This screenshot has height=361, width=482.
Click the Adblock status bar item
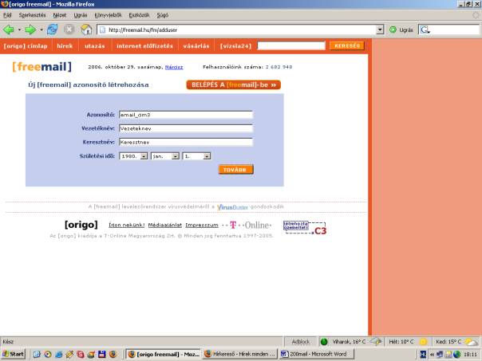pos(301,341)
